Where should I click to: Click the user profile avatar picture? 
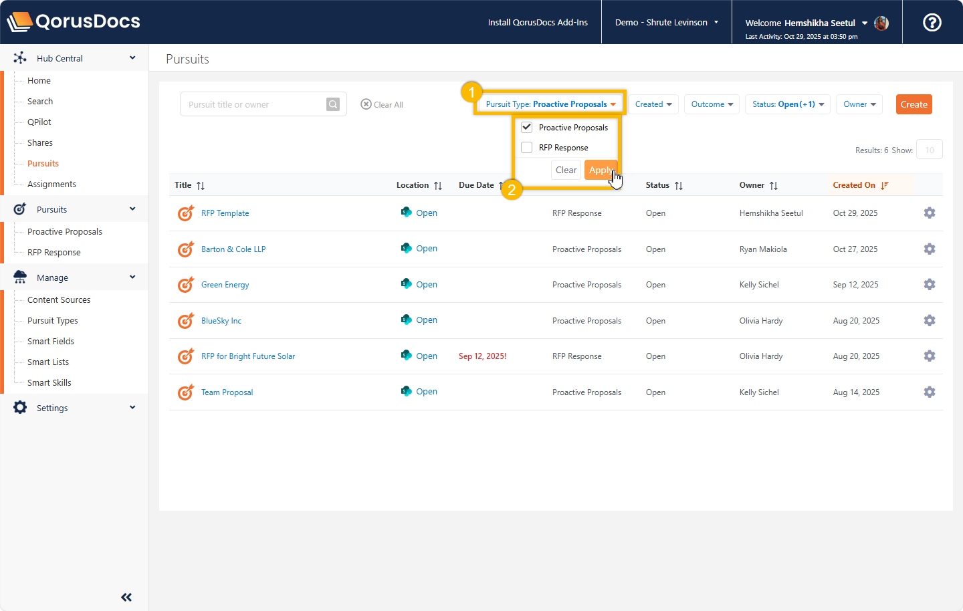tap(881, 23)
